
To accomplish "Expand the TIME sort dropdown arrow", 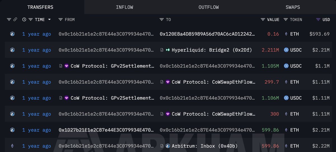I will [x=50, y=20].
